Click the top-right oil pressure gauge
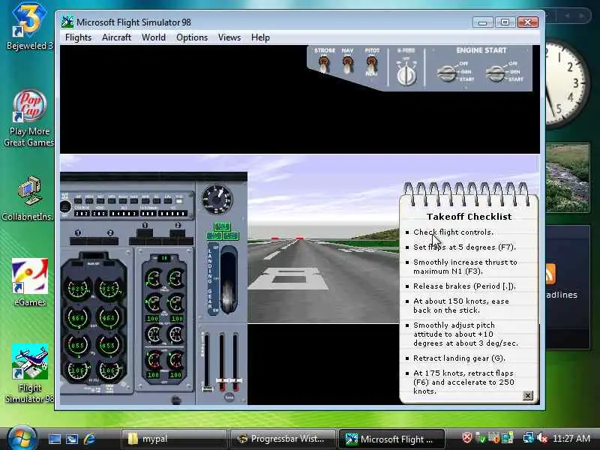This screenshot has width=600, height=450. pyautogui.click(x=176, y=278)
